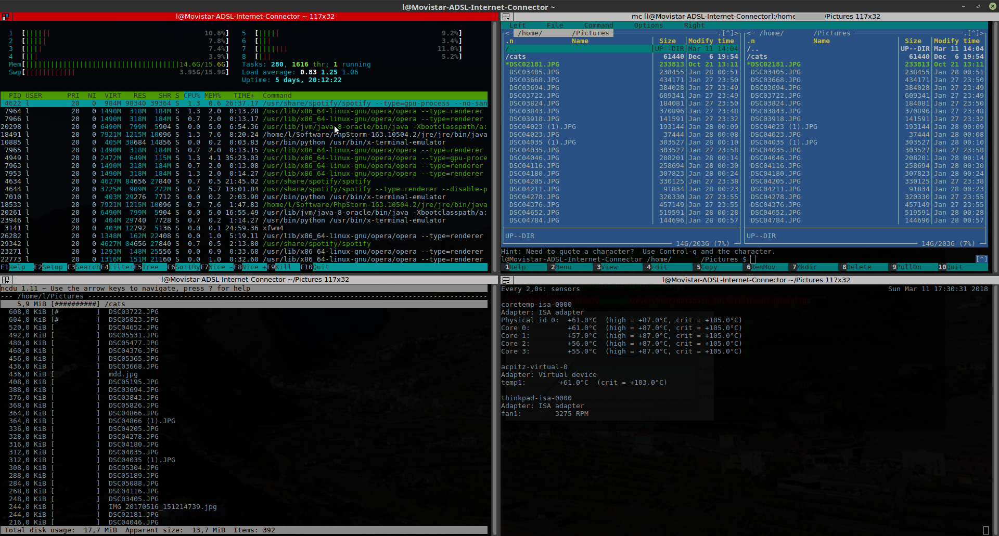The height and width of the screenshot is (536, 999).
Task: Open the Options menu in mc
Action: (648, 25)
